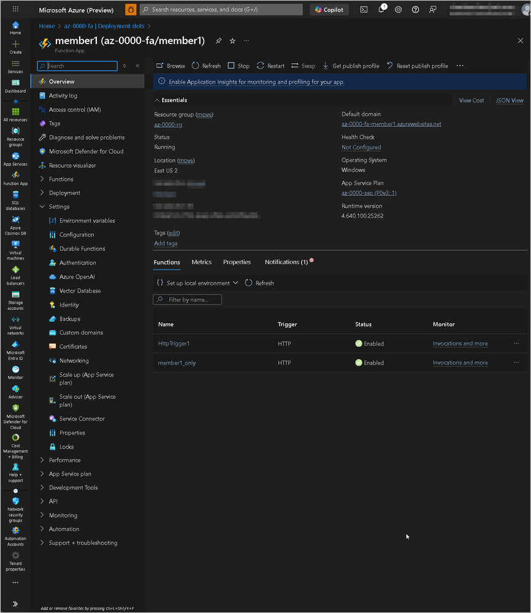
Task: Open the help question mark icon
Action: pyautogui.click(x=415, y=9)
